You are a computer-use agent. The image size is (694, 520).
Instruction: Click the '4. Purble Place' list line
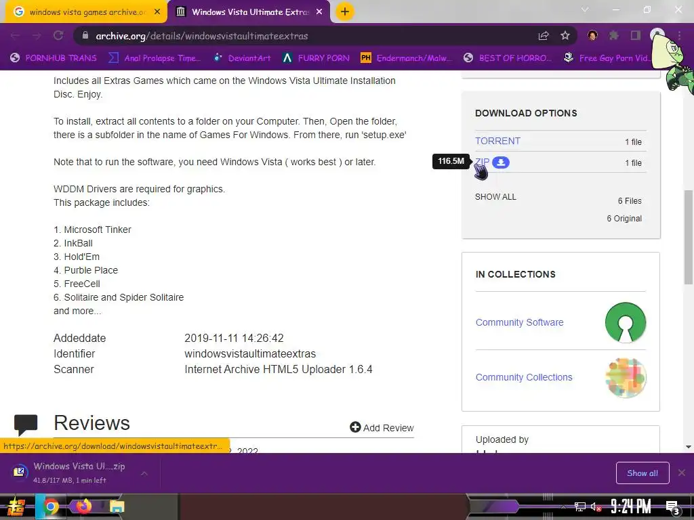[86, 270]
